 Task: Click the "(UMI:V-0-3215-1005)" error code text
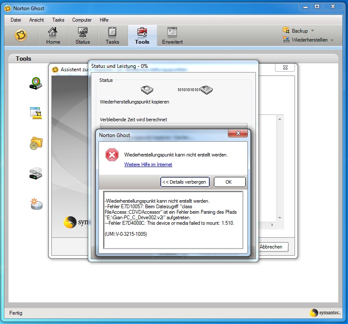coord(126,234)
